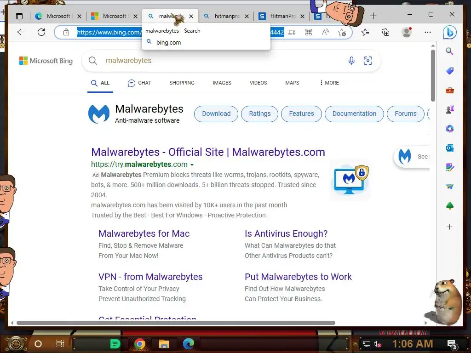Image resolution: width=471 pixels, height=353 pixels.
Task: Click the Ratings chip
Action: [259, 114]
